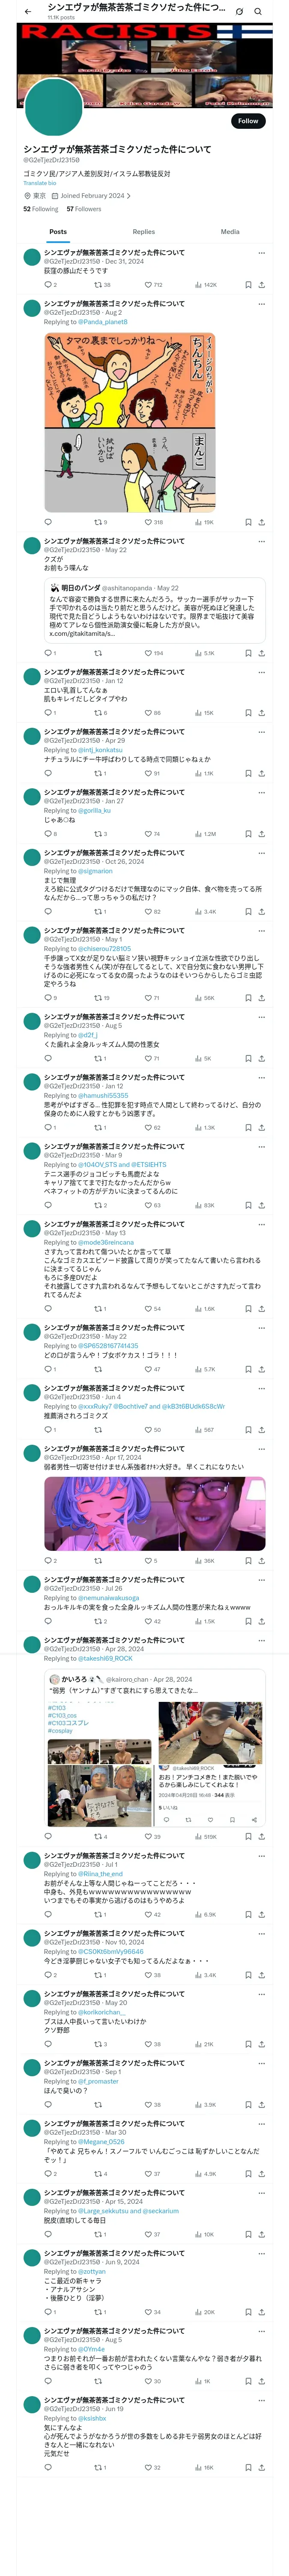Image resolution: width=289 pixels, height=2576 pixels.
Task: Open search with the magnifier icon
Action: tap(258, 11)
